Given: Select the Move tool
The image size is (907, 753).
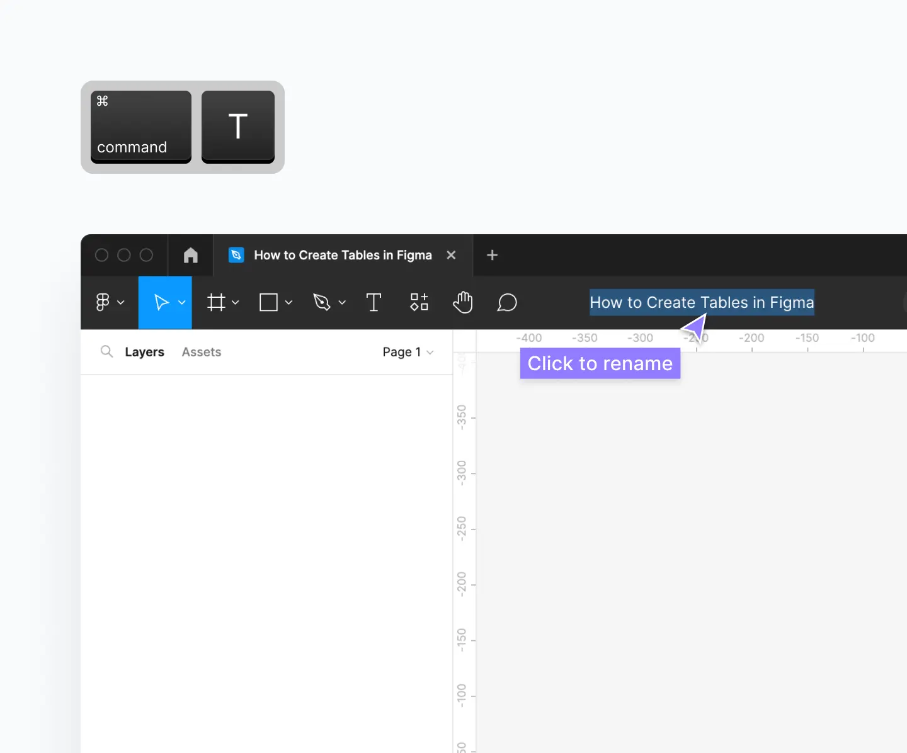Looking at the screenshot, I should [x=161, y=302].
